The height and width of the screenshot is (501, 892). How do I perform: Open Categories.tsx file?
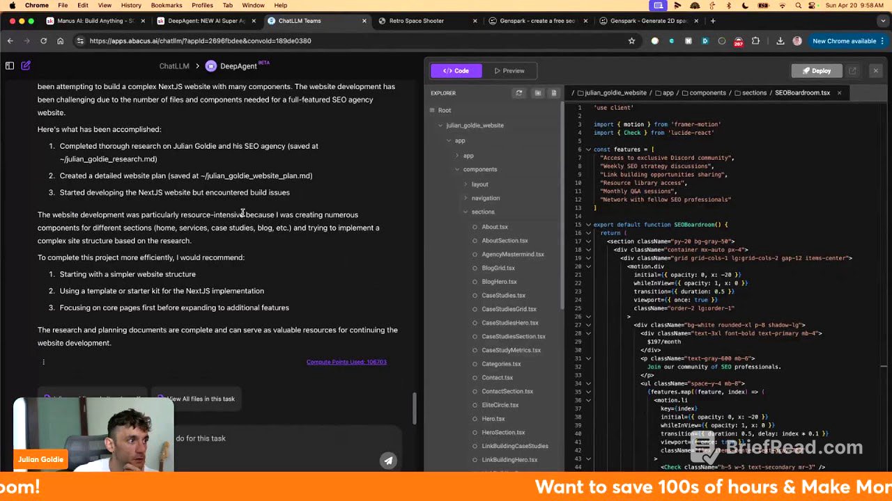point(501,364)
